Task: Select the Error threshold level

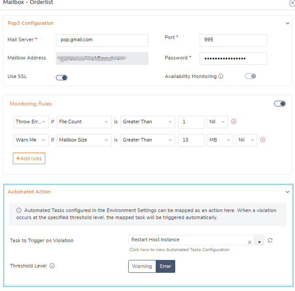Action: 165,266
